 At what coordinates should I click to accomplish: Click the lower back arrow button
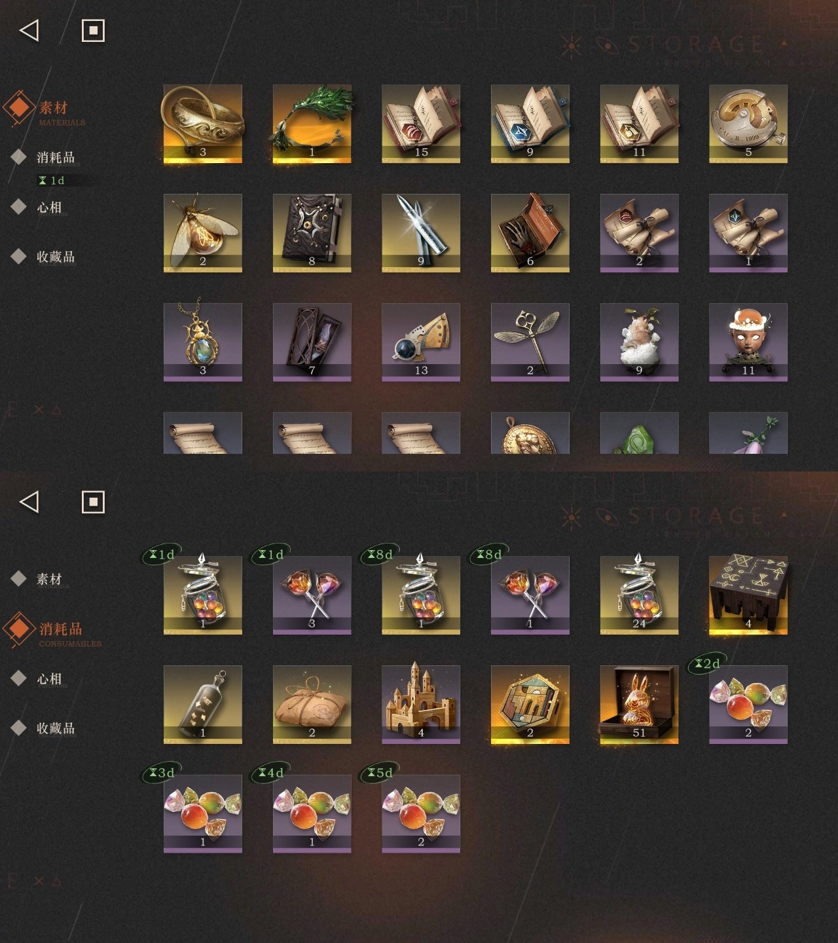[29, 502]
